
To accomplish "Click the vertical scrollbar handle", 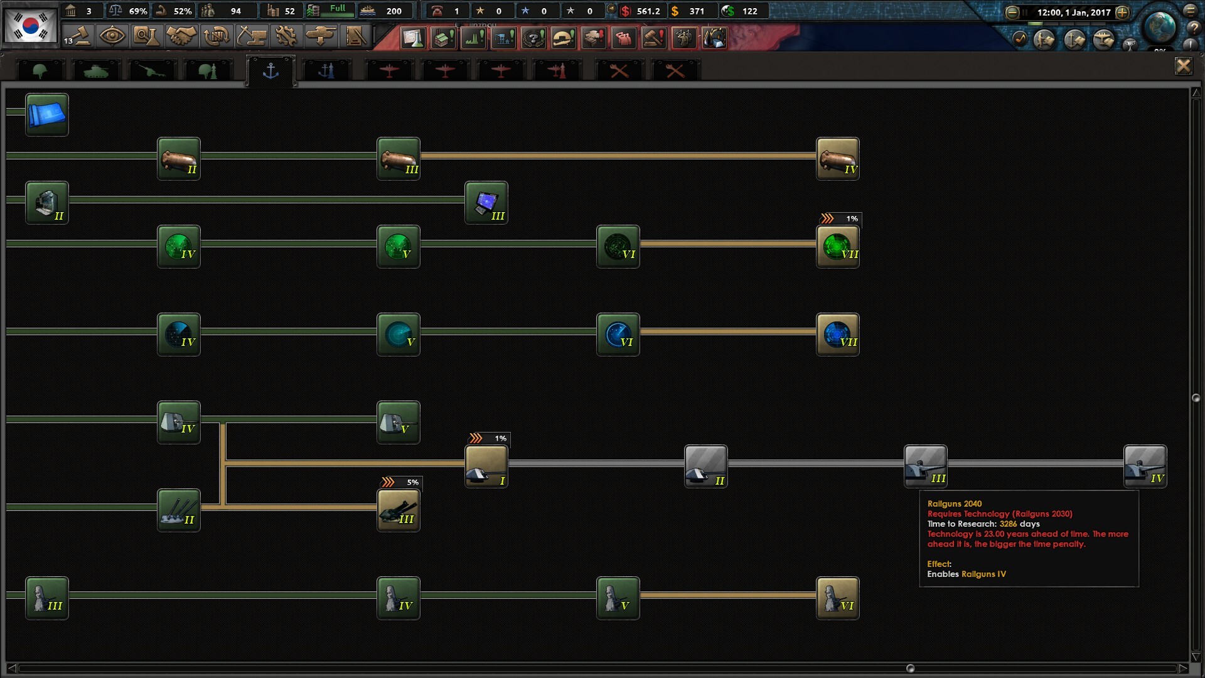I will pyautogui.click(x=1196, y=398).
